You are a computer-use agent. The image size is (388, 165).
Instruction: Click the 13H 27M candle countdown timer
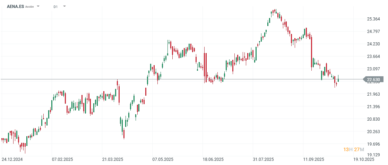coord(354,149)
